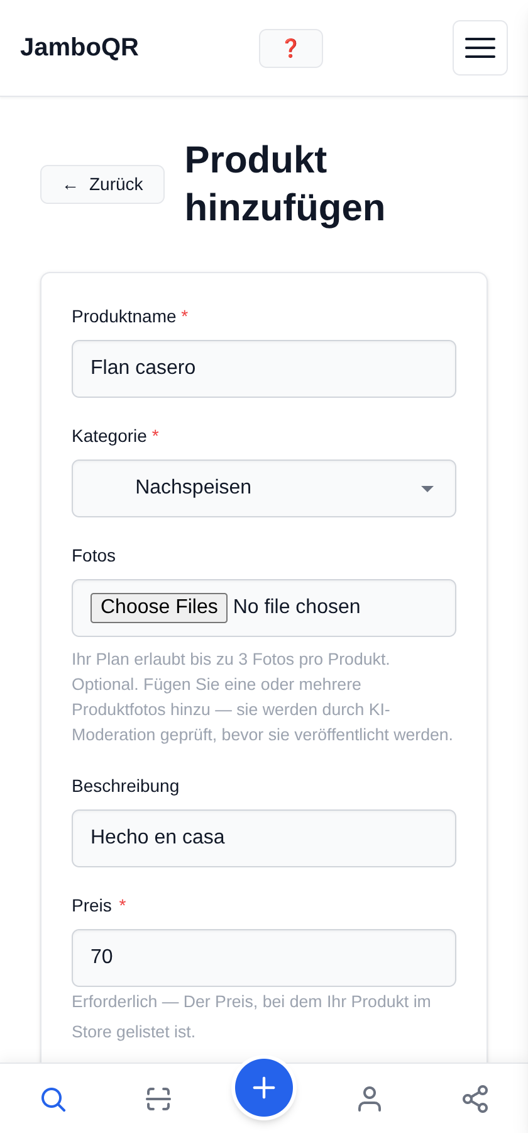
Task: Tap the blue plus add button
Action: [264, 1088]
